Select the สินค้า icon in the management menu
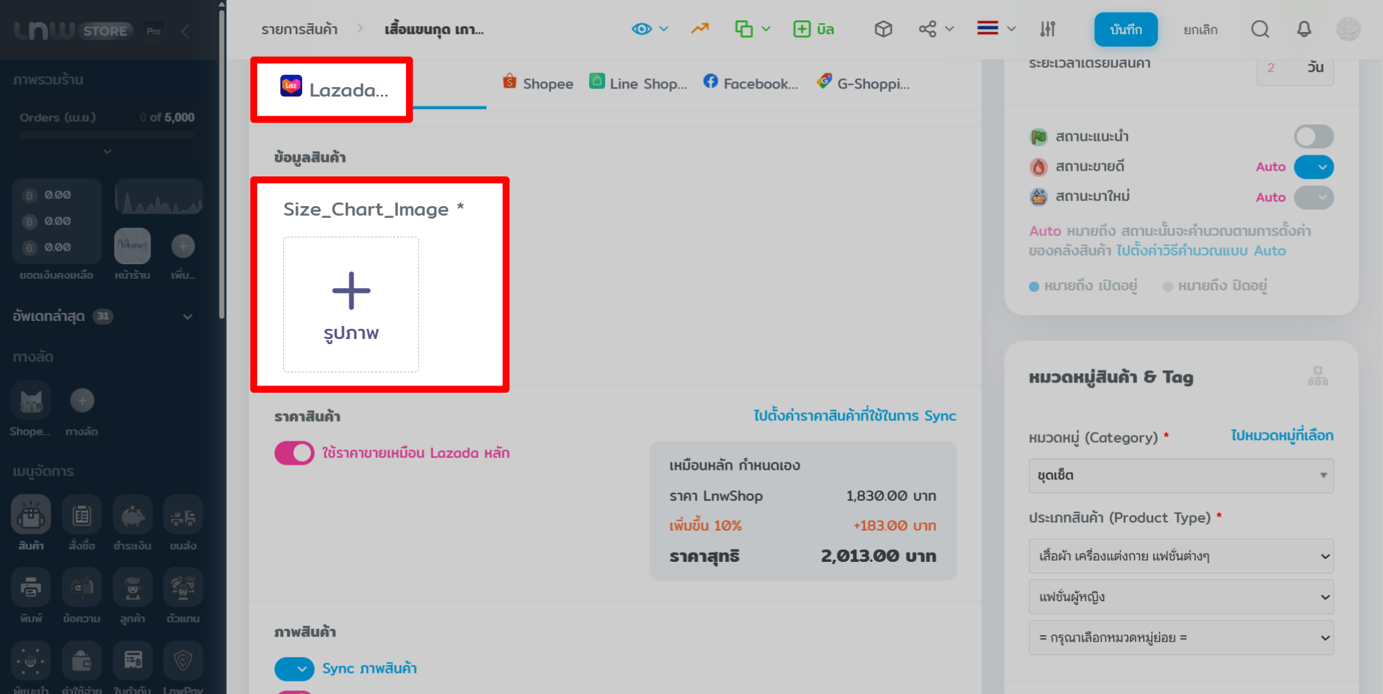 coord(31,514)
